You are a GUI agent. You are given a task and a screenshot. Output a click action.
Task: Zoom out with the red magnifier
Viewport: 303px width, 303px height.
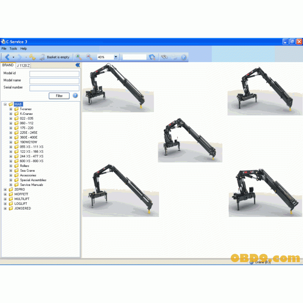(x=89, y=57)
